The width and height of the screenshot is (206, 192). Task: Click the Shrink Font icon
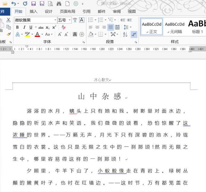[x=66, y=34]
